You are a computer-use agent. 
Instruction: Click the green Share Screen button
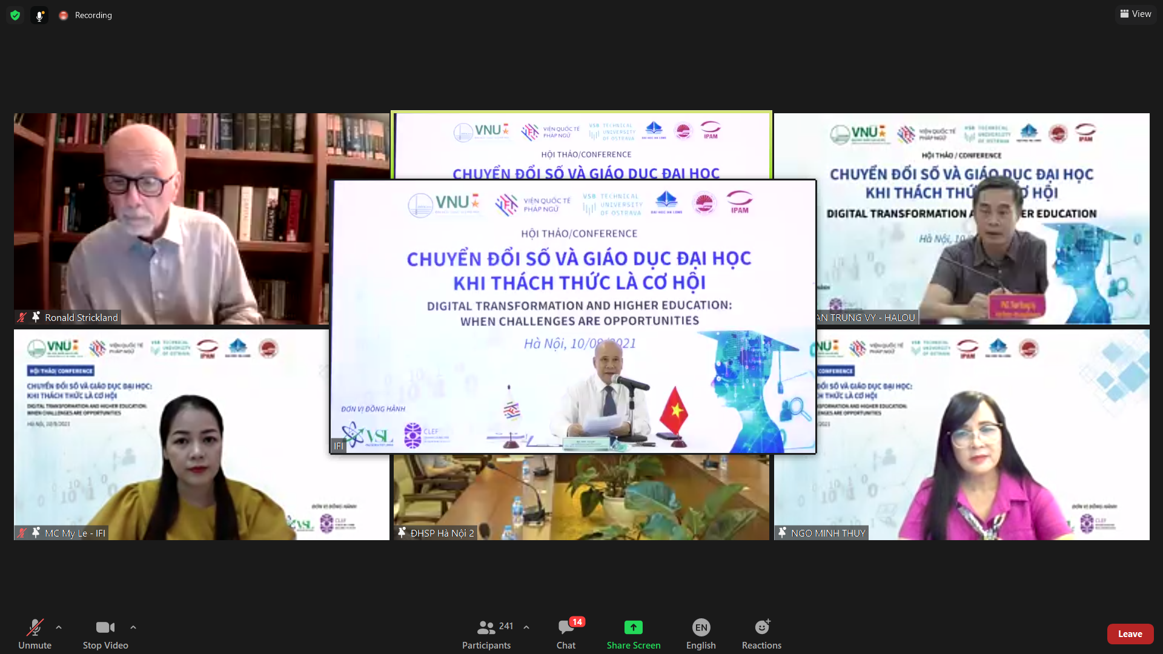[x=634, y=633]
